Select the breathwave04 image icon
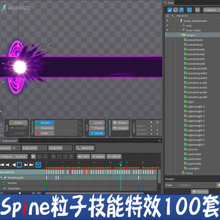220x220 pixels. [x=185, y=97]
